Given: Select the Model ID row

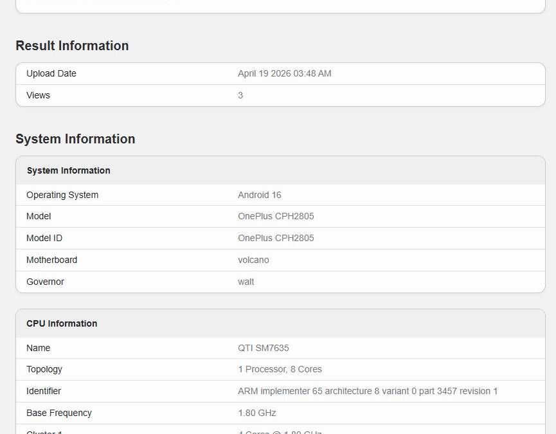Looking at the screenshot, I should click(x=44, y=238).
